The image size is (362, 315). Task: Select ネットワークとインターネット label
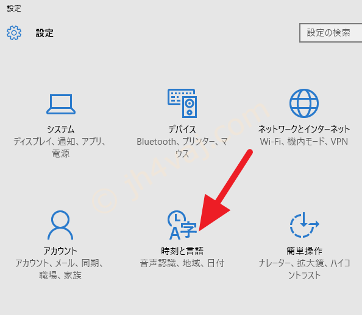304,130
